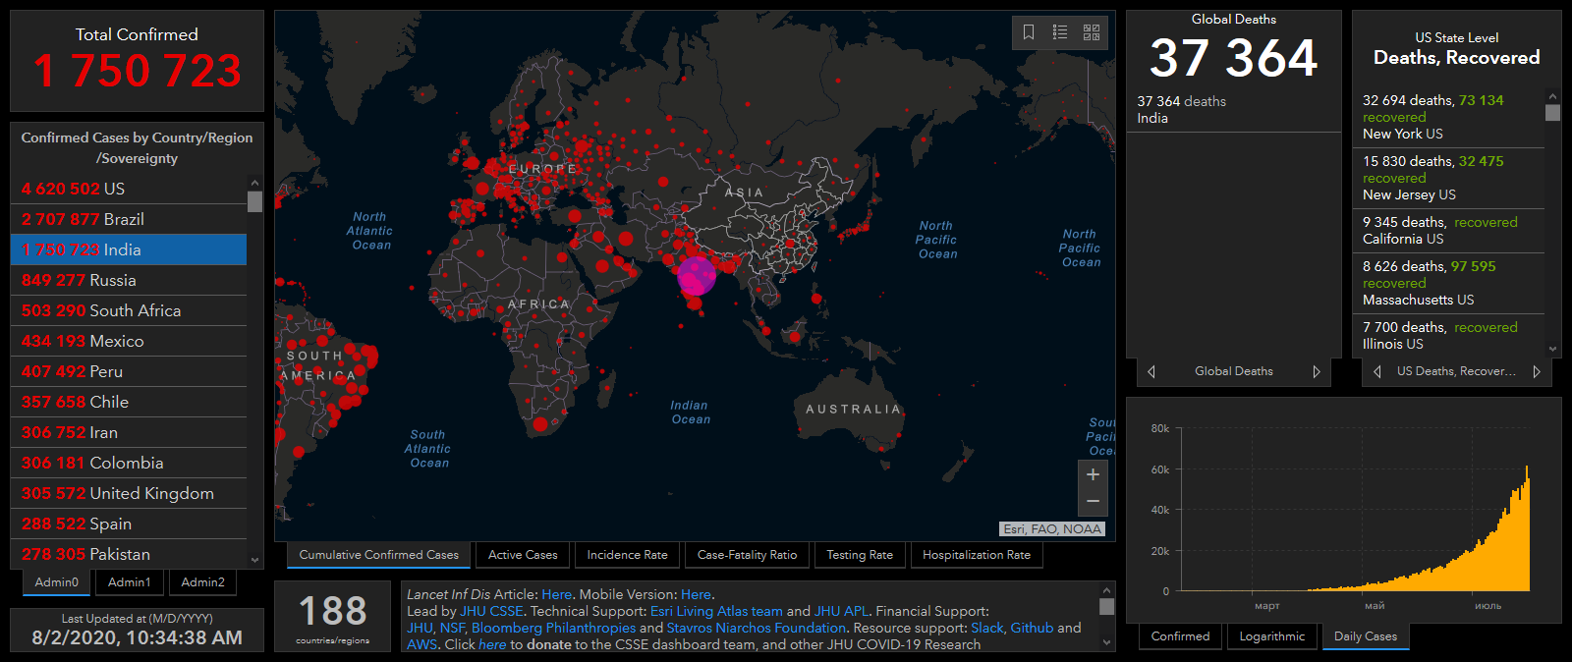1572x662 pixels.
Task: Follow the Github resource link
Action: 1032,628
